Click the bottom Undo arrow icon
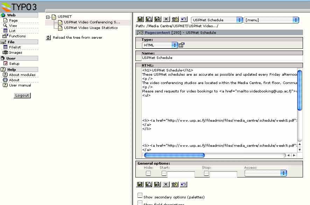The height and width of the screenshot is (205, 310). [x=183, y=184]
